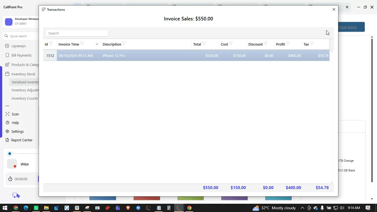This screenshot has height=212, width=377.
Task: Sort by the Discount column header
Action: [x=256, y=44]
